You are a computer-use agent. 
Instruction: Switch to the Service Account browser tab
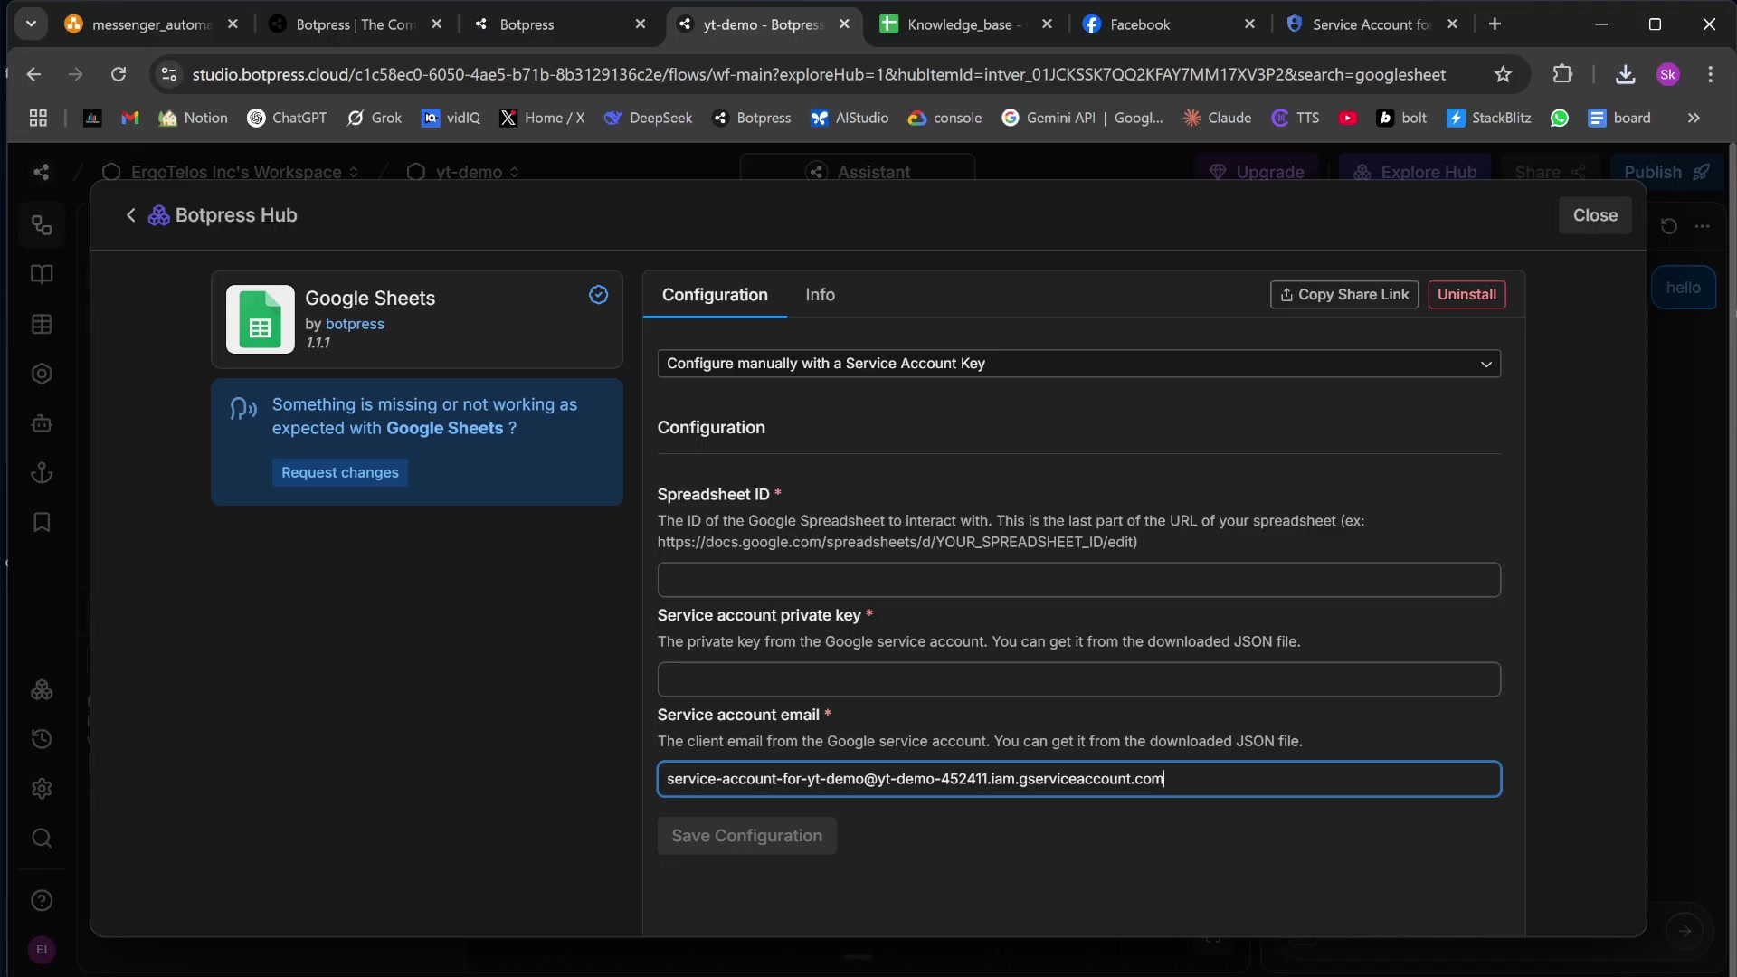point(1370,24)
